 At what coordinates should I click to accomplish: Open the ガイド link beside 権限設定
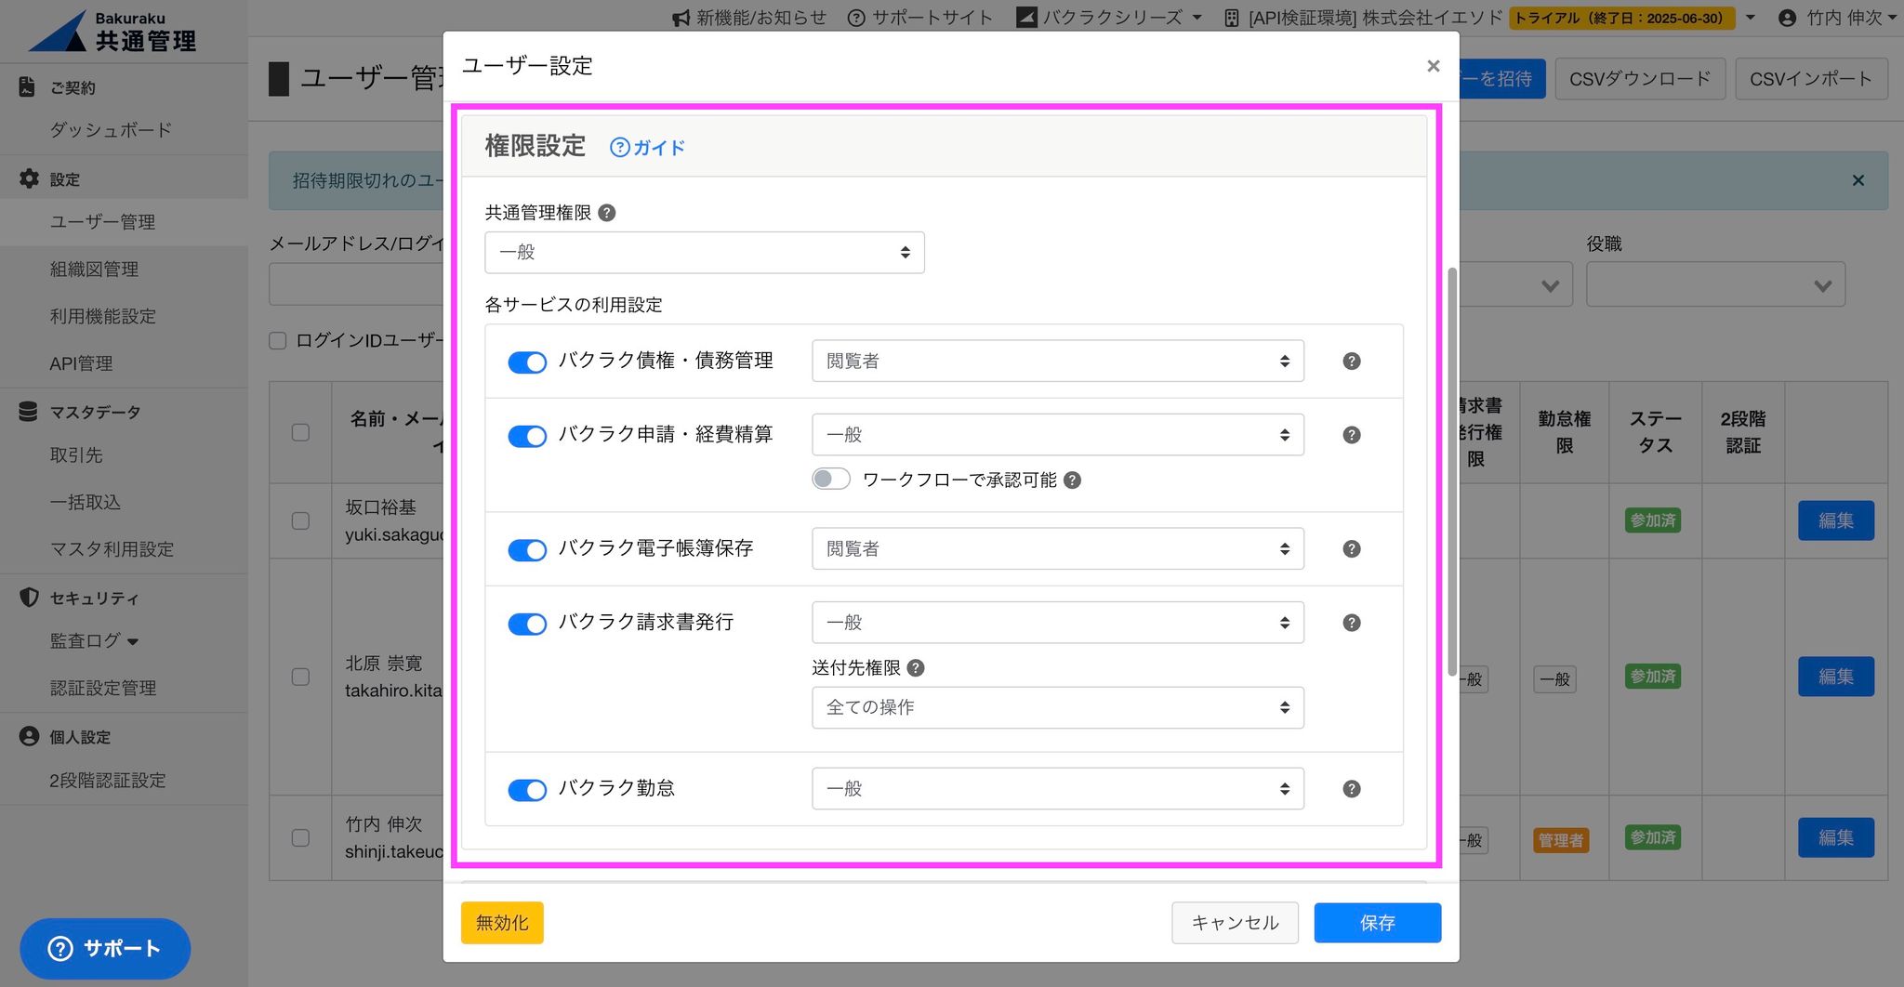click(648, 148)
